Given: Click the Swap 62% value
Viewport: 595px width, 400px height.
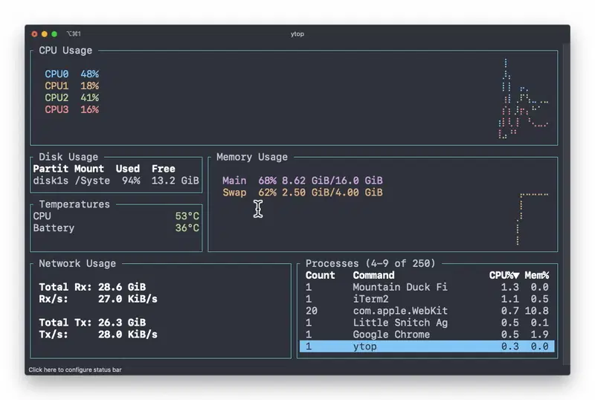Looking at the screenshot, I should (267, 193).
